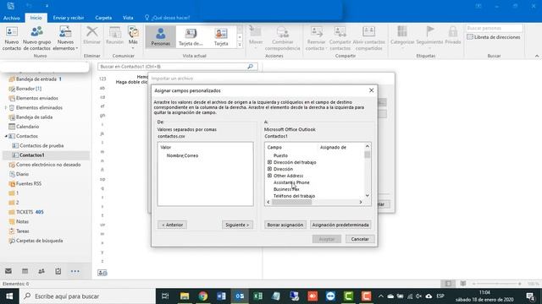The image size is (542, 304).
Task: Select the Personas view
Action: click(x=160, y=36)
